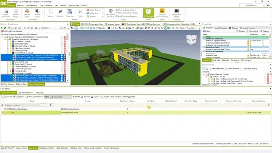The height and width of the screenshot is (153, 272).
Task: Click Delete button in Cost Editor toolbar
Action: click(76, 97)
